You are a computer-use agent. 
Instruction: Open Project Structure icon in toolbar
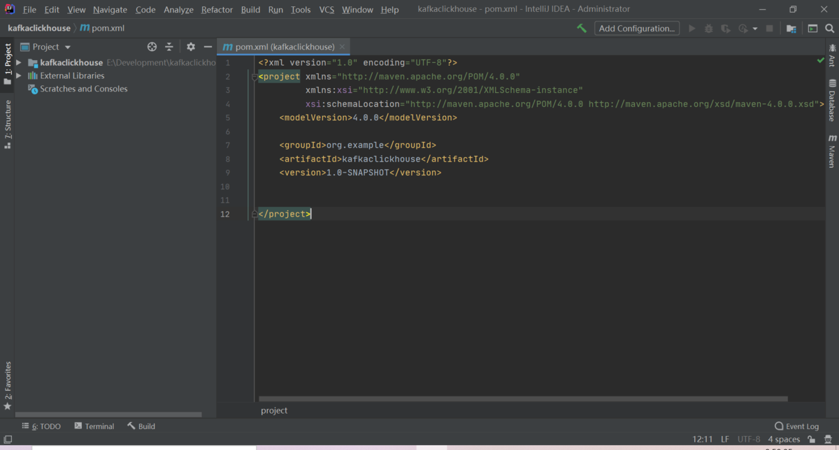point(791,29)
